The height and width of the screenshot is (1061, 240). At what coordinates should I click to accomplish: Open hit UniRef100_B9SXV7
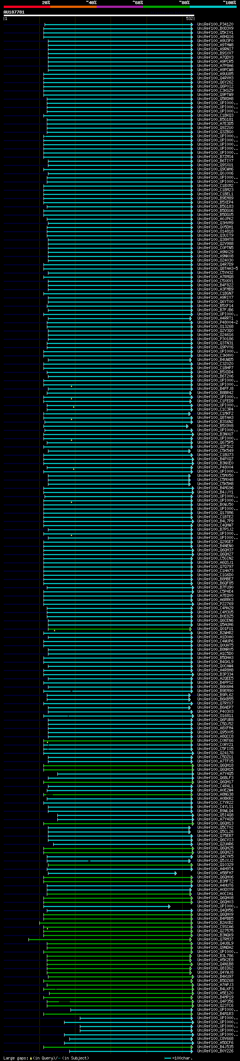click(215, 53)
